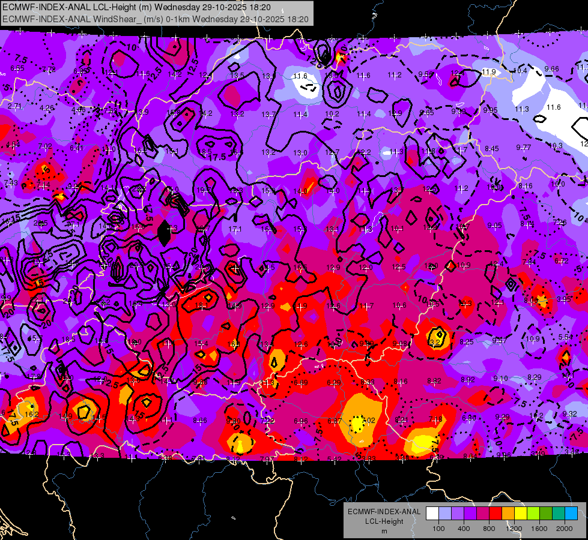Click the '4.54' grid value
This screenshot has width=588, height=540.
13,145
